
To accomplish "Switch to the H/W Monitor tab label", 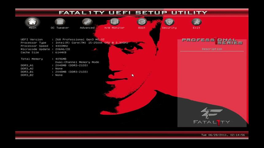I will coord(115,28).
